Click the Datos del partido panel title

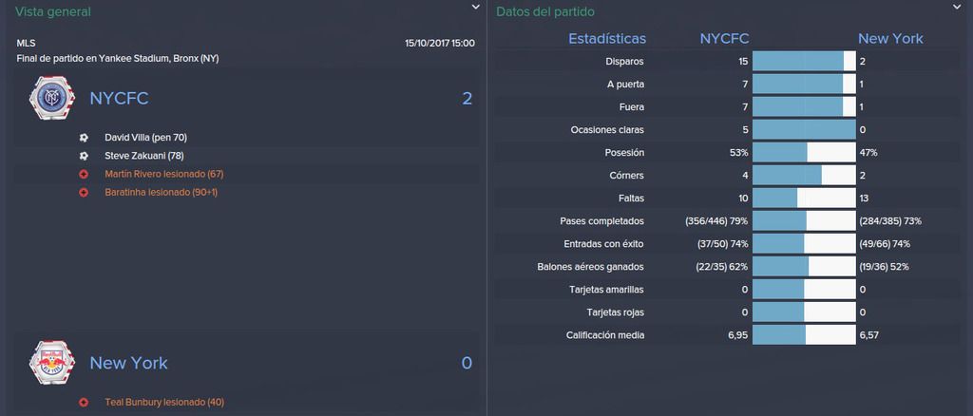click(545, 11)
